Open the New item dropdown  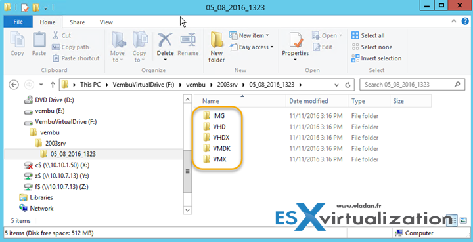[x=249, y=35]
